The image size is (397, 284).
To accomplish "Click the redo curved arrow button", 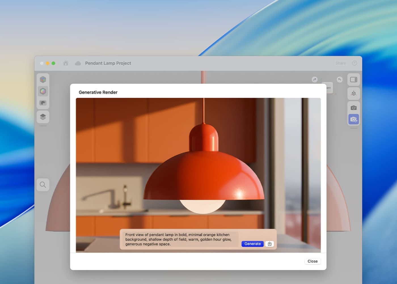I will [x=314, y=80].
